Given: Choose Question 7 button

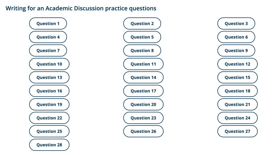Looking at the screenshot, I should (48, 50).
